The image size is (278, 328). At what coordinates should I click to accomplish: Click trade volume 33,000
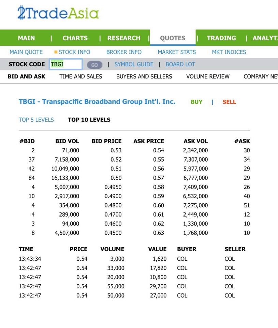tap(116, 268)
